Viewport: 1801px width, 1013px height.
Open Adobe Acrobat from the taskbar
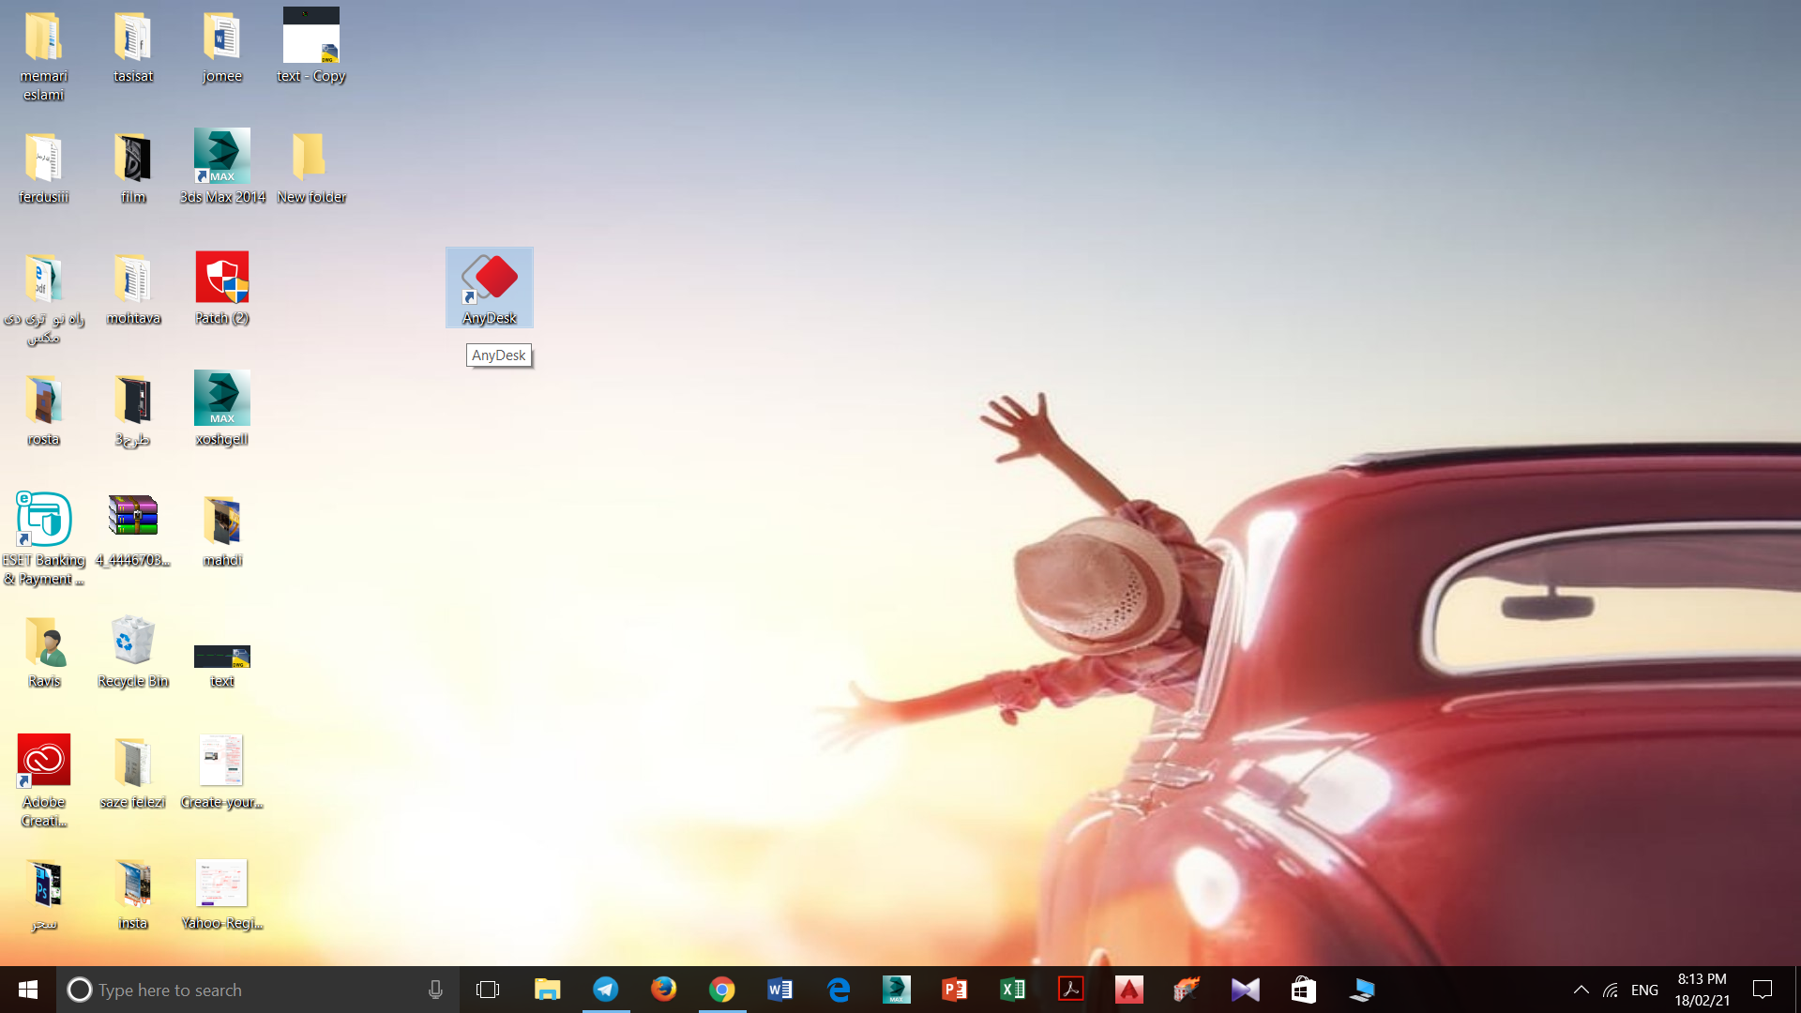(1070, 990)
